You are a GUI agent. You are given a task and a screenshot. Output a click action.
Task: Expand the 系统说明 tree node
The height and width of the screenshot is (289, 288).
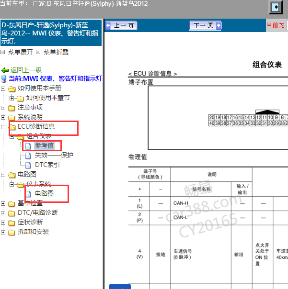pyautogui.click(x=3, y=117)
